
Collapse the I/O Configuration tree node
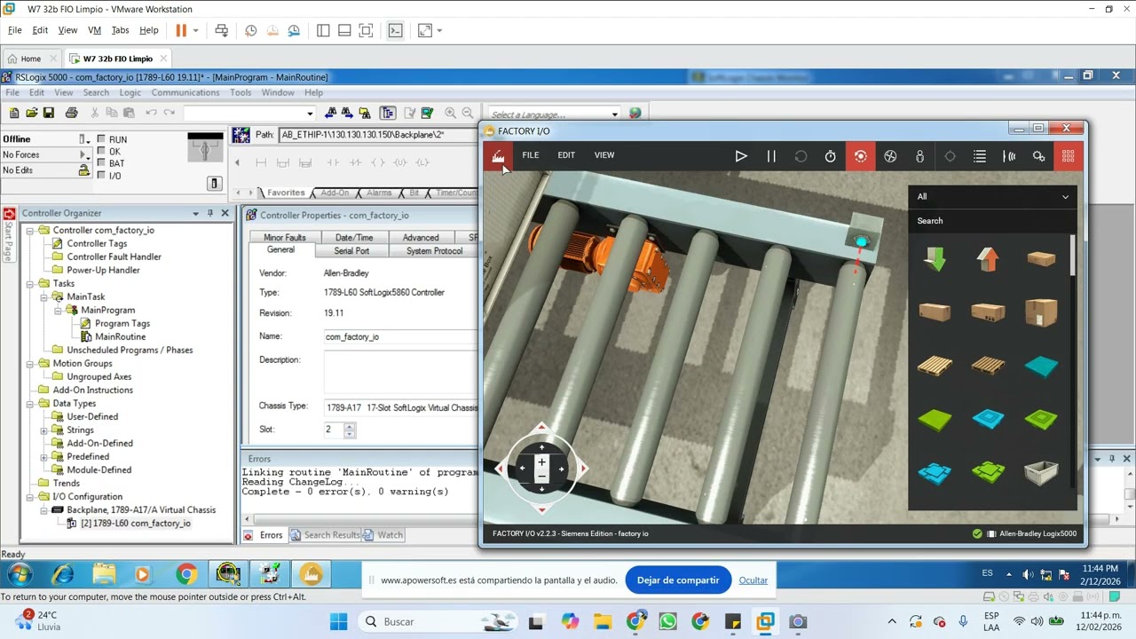(29, 497)
